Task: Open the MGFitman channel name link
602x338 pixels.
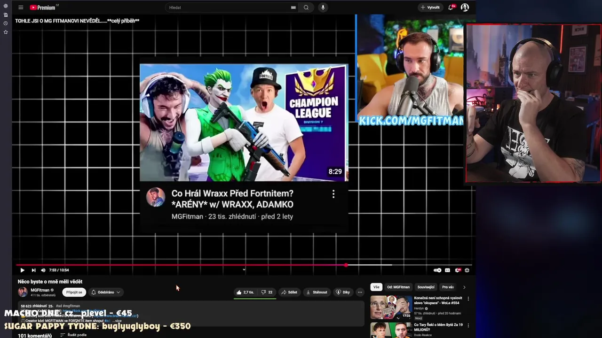Action: tap(40, 290)
